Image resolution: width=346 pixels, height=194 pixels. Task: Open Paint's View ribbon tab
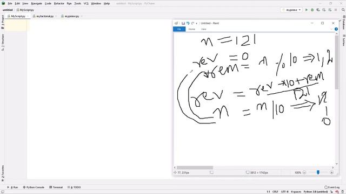(x=203, y=29)
